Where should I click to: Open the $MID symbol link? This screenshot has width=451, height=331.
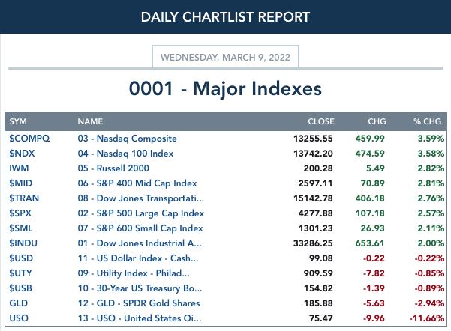(21, 183)
